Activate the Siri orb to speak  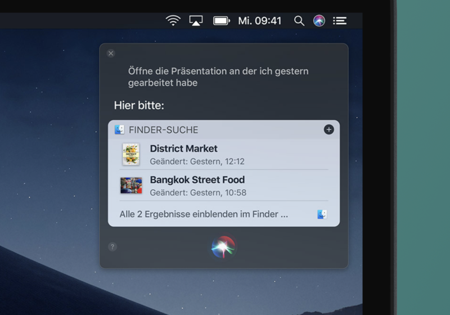[x=223, y=246]
